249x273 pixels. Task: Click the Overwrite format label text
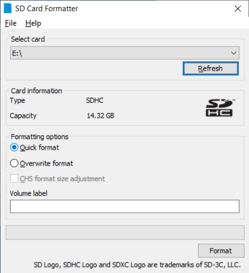[x=46, y=163]
